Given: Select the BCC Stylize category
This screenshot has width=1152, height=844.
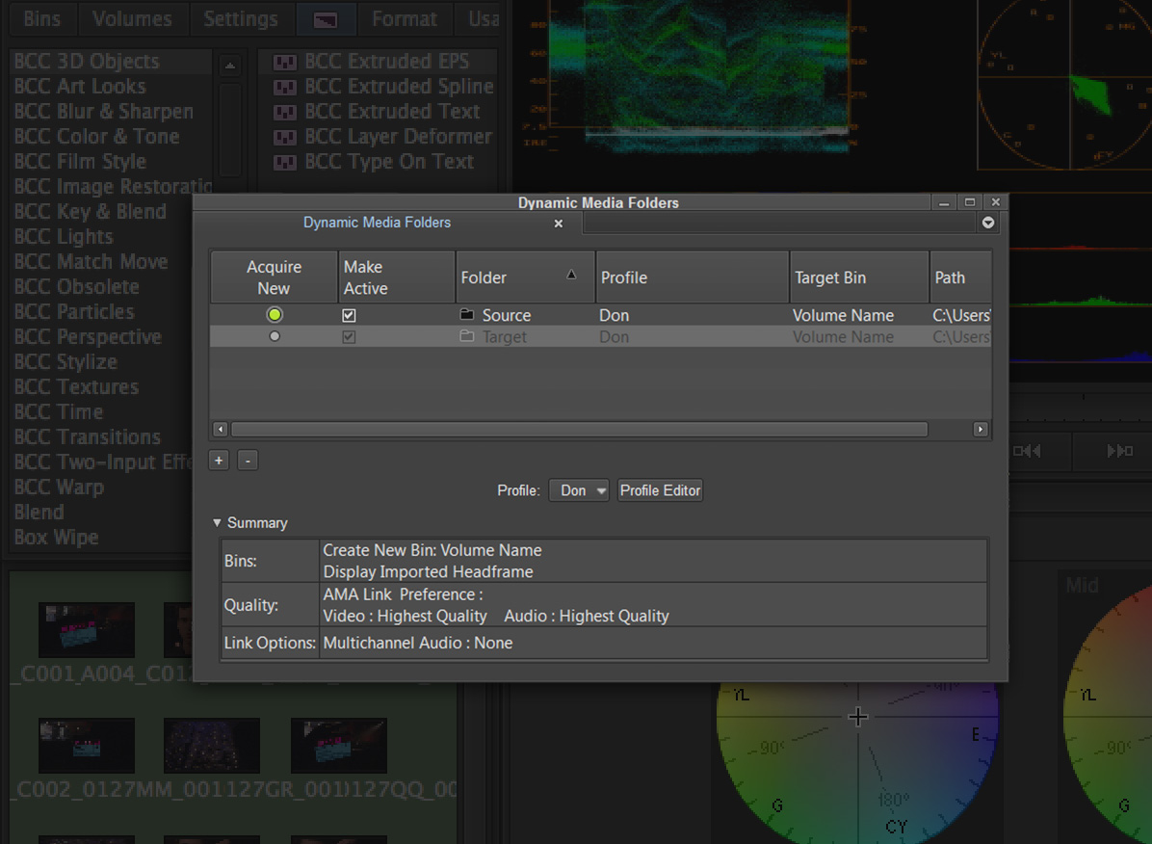Looking at the screenshot, I should [x=65, y=361].
